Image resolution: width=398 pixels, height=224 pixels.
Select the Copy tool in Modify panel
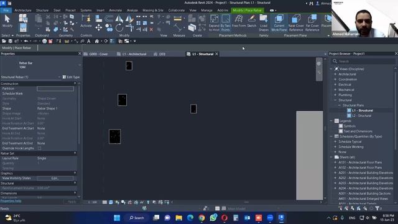pos(109,27)
